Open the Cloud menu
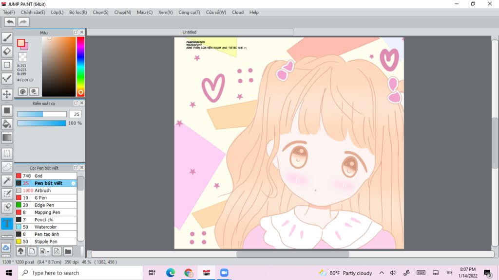 238,12
